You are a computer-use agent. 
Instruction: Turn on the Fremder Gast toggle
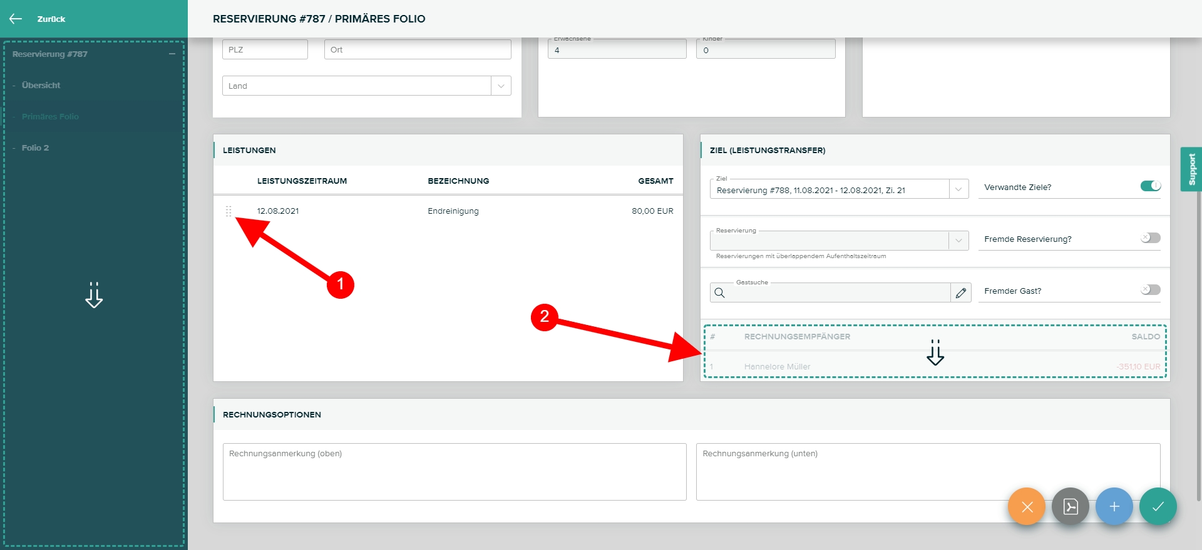pyautogui.click(x=1150, y=290)
